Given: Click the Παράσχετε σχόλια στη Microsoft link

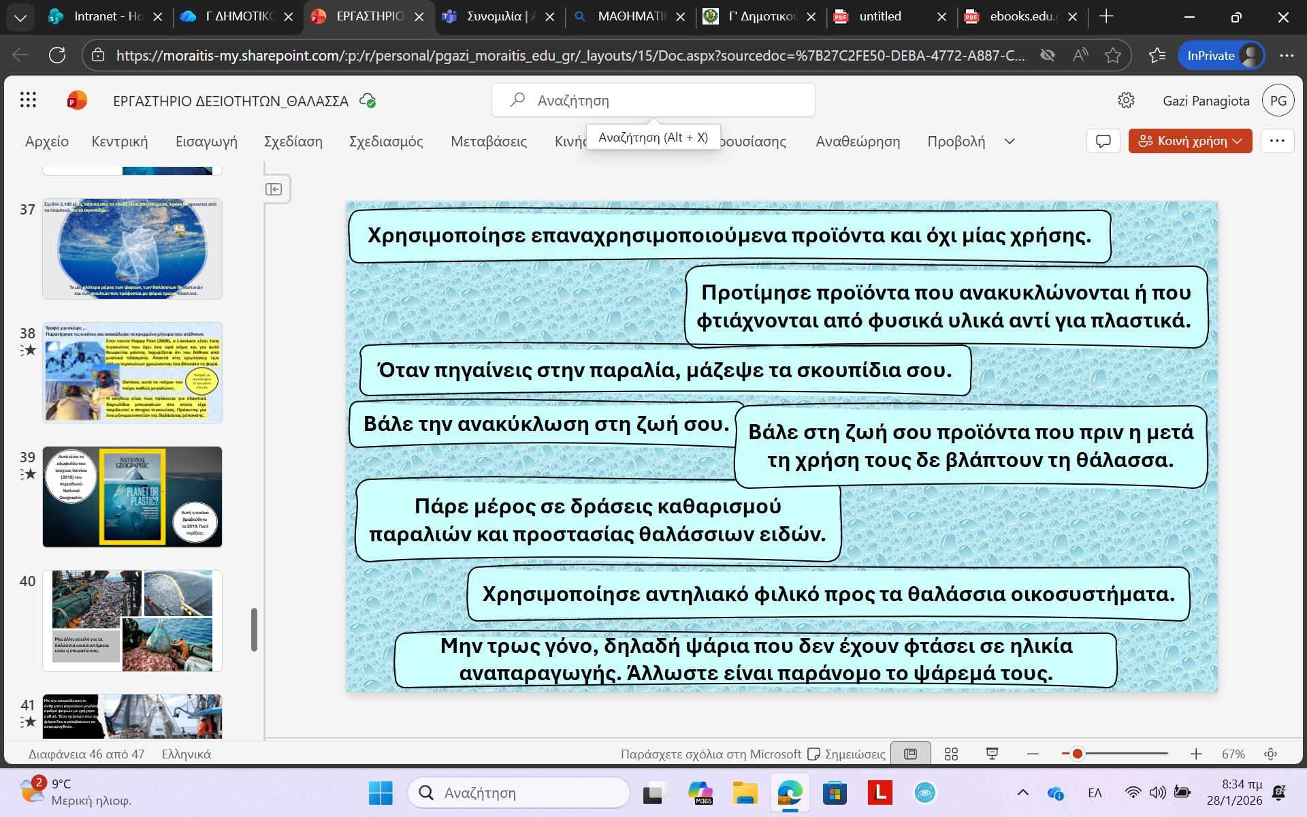Looking at the screenshot, I should pos(710,754).
